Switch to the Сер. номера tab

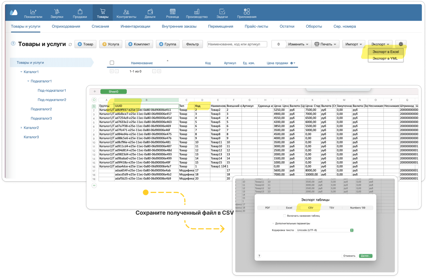344,26
